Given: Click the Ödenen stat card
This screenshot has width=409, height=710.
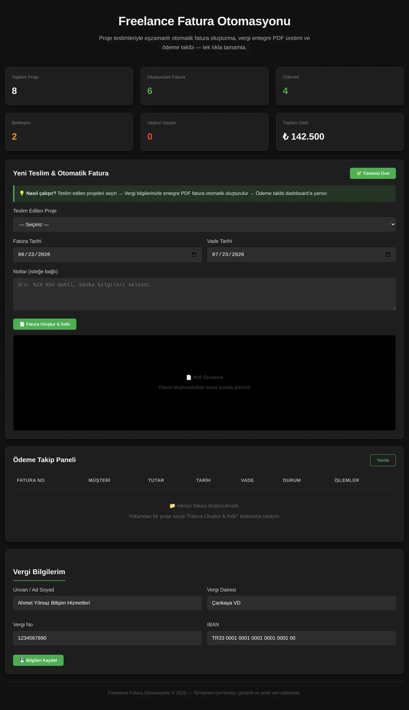Looking at the screenshot, I should tap(340, 86).
